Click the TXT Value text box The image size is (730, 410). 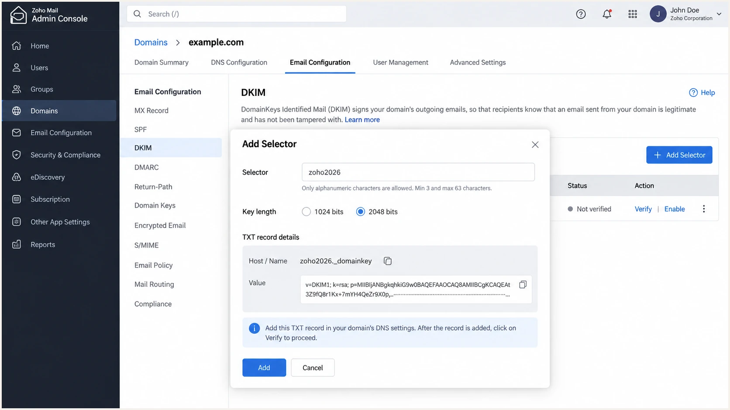coord(416,289)
